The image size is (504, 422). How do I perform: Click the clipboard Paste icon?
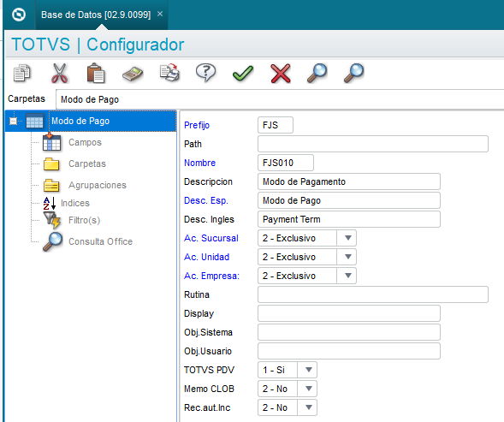click(96, 73)
